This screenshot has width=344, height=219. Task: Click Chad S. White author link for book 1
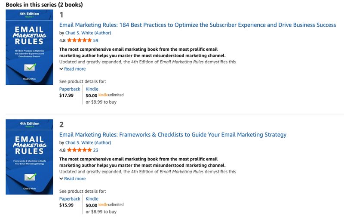coord(88,33)
